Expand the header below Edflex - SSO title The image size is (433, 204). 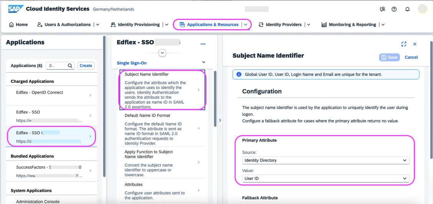(x=162, y=53)
